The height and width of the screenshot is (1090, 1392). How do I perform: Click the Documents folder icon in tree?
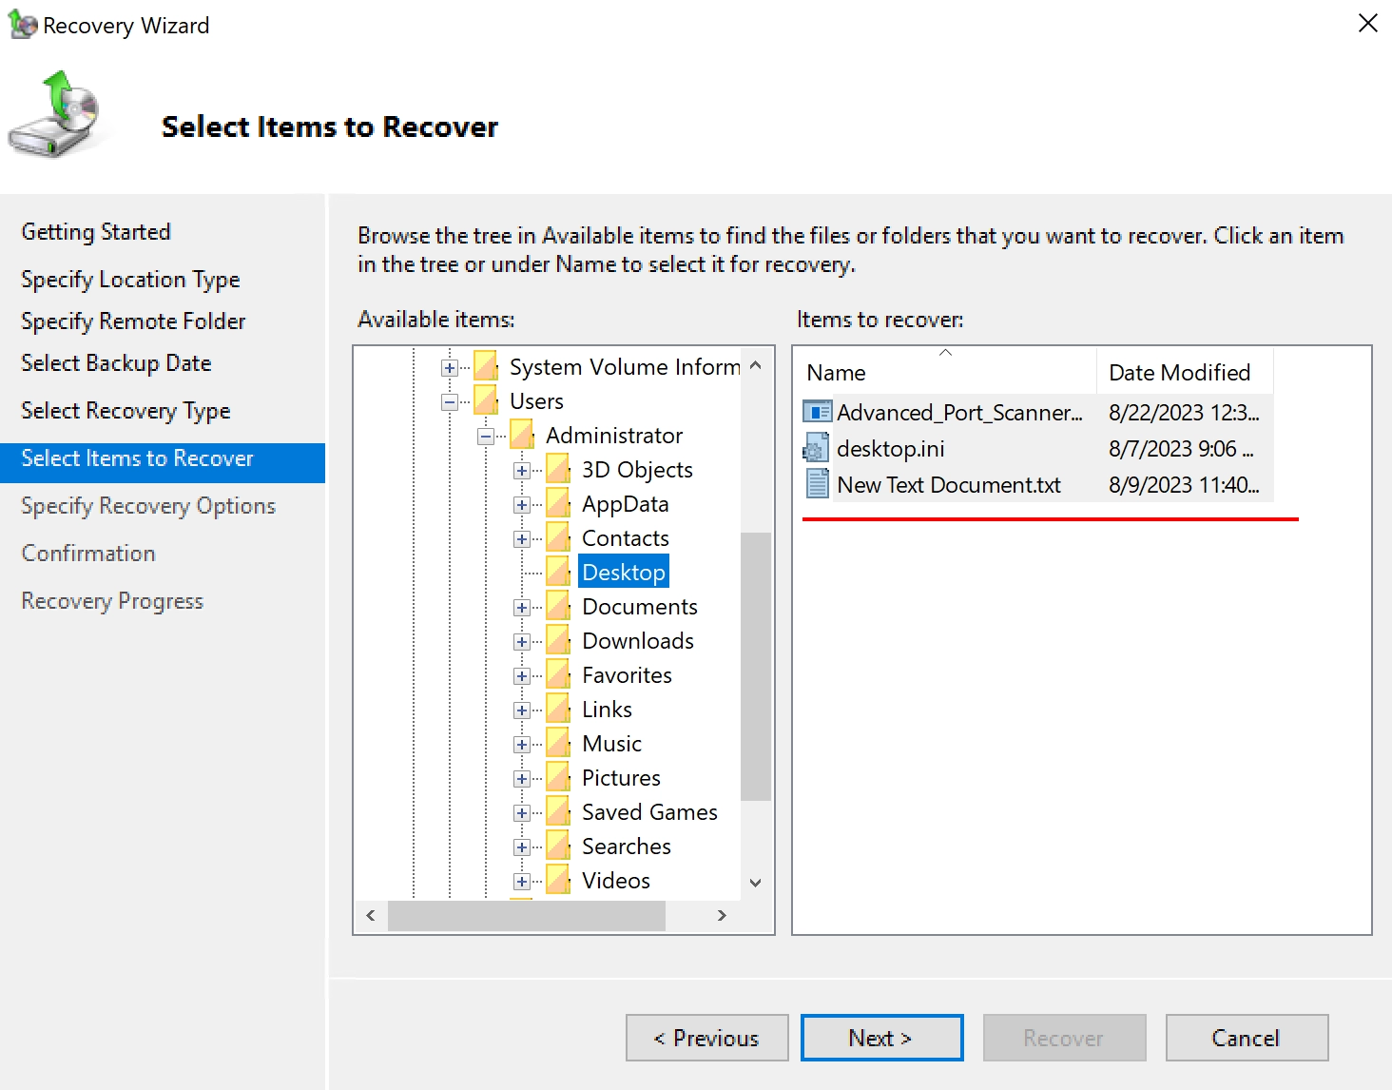[558, 607]
